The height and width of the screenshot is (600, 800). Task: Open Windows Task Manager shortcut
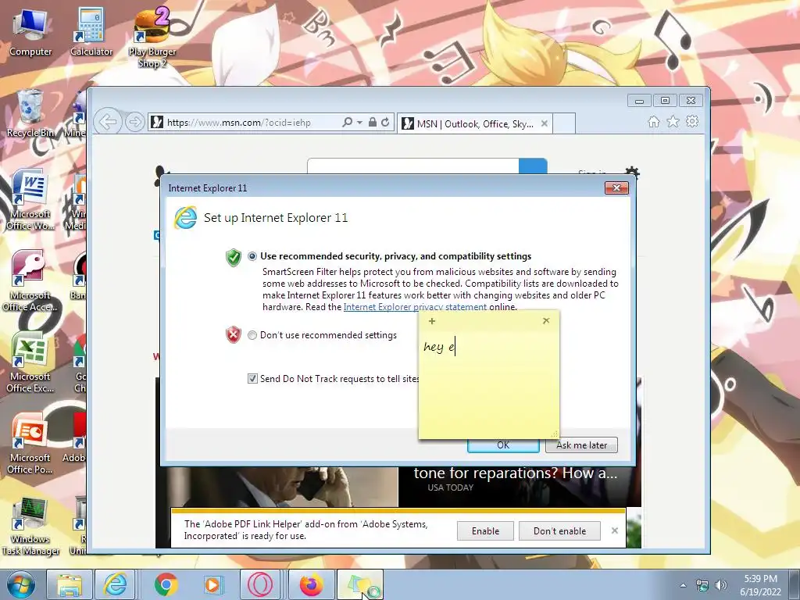(x=30, y=527)
